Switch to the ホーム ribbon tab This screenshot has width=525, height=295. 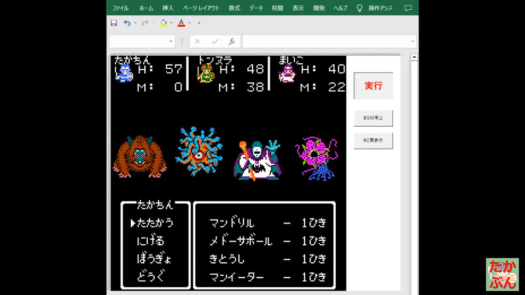tap(146, 8)
